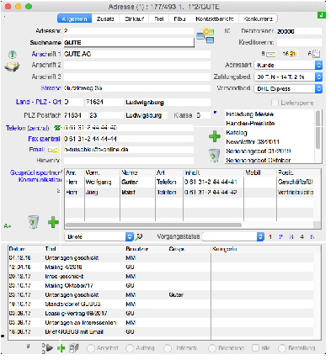Select 'Einladung Messe' in the mailing list

point(249,114)
